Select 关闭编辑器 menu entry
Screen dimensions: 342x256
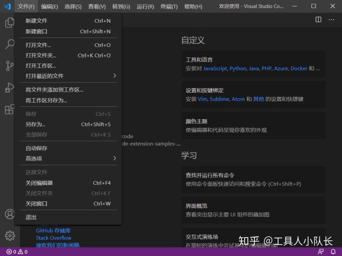pos(68,183)
